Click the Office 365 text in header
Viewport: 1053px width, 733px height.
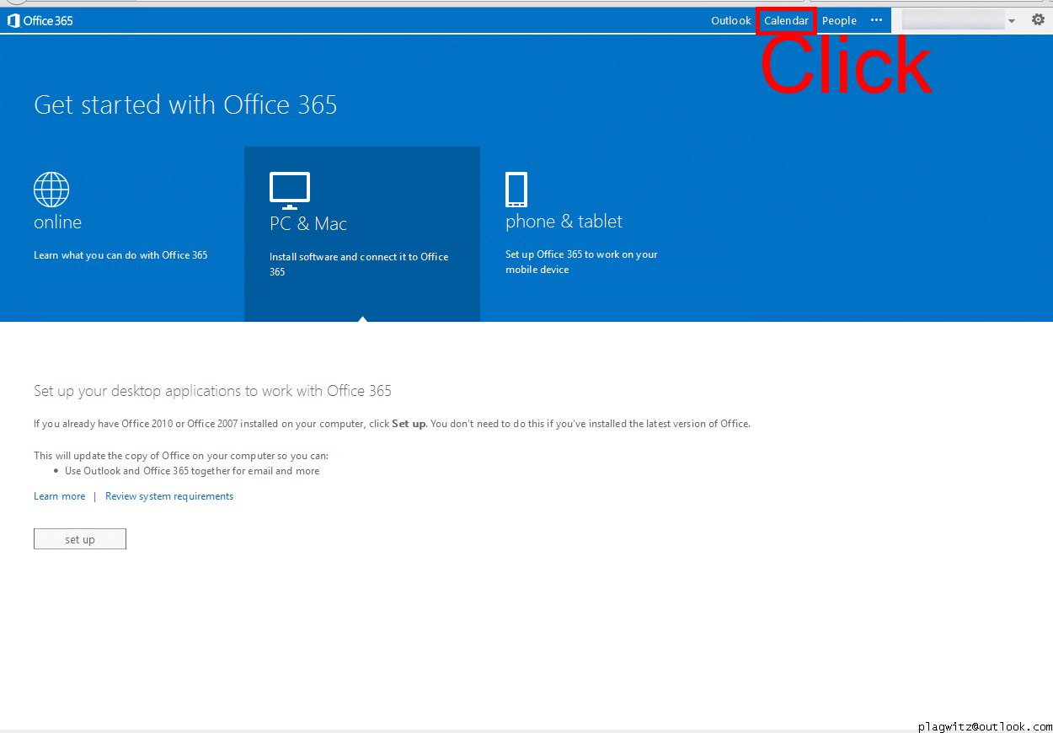(48, 21)
